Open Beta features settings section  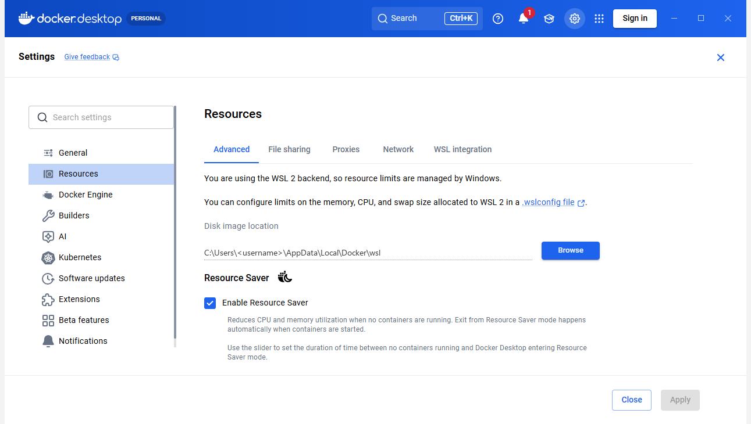[x=101, y=320]
